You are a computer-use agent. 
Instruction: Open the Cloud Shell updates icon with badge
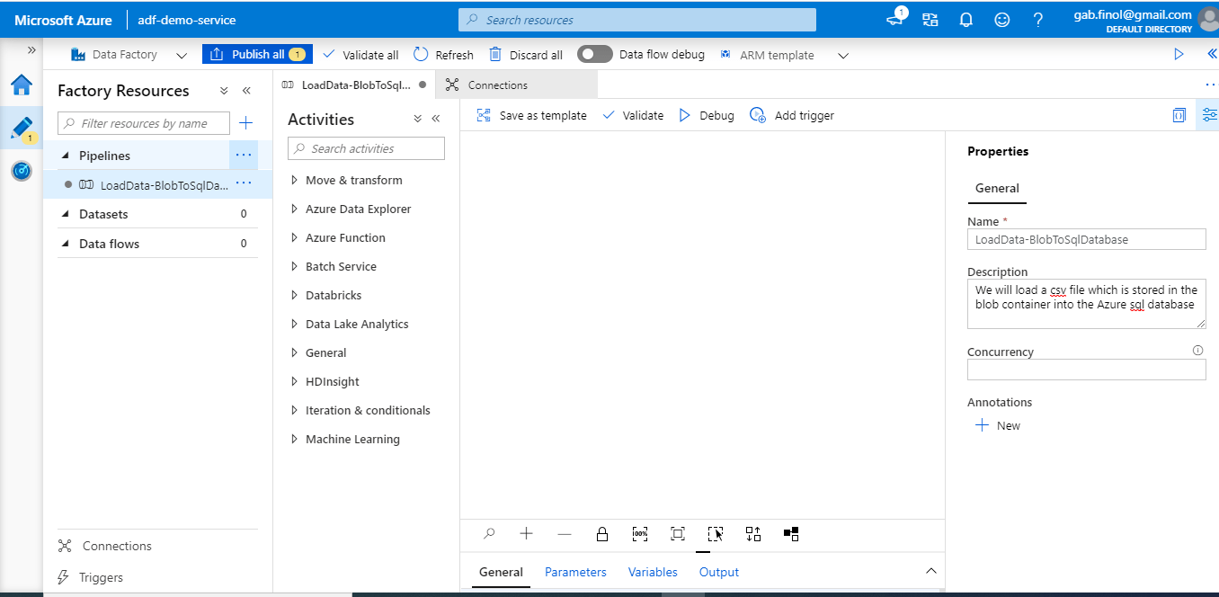pyautogui.click(x=896, y=17)
